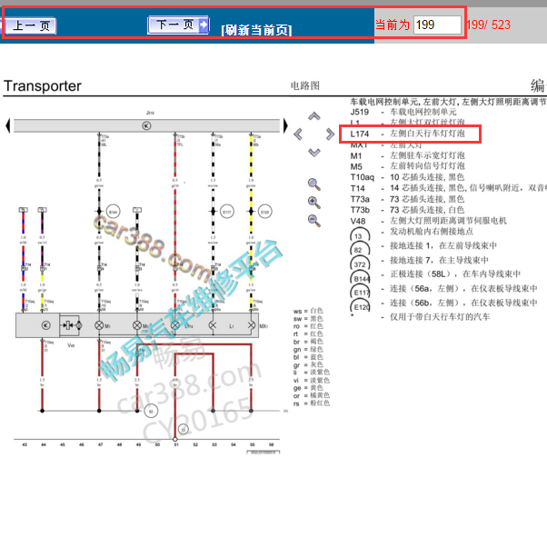547x547 pixels.
Task: Click legend text 发动机舱内右侧接地点
Action: [x=432, y=232]
